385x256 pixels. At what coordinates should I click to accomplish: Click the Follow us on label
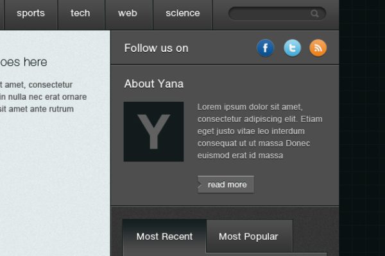click(156, 48)
